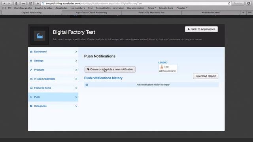Open the Reading List book icon
Image resolution: width=253 pixels, height=142 pixels.
click(x=4, y=8)
